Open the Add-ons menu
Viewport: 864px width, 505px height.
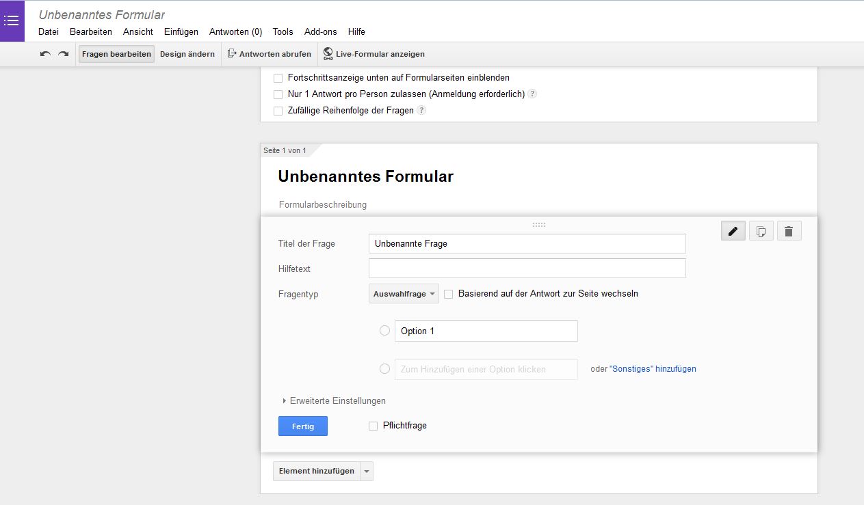[320, 31]
